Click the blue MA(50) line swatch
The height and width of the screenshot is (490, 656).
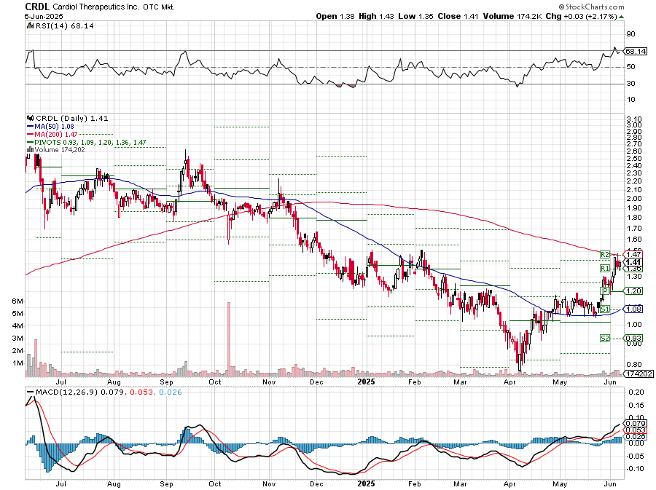click(x=30, y=127)
